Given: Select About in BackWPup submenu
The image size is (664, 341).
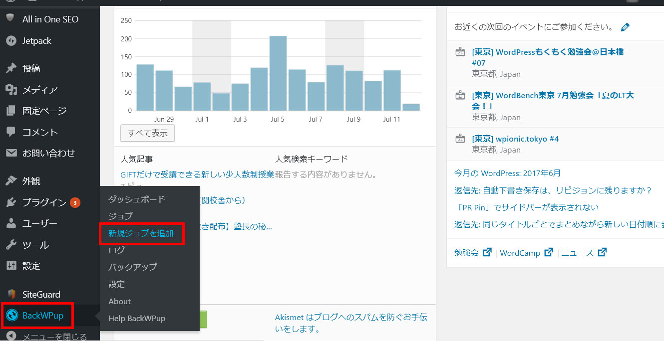Looking at the screenshot, I should [x=119, y=301].
